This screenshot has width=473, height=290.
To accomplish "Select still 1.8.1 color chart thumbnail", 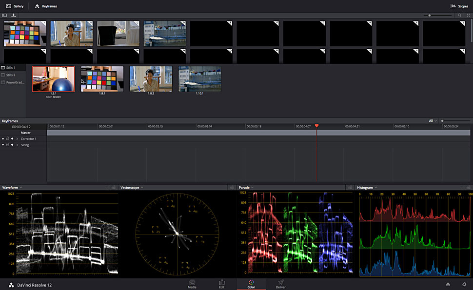I will tap(102, 79).
